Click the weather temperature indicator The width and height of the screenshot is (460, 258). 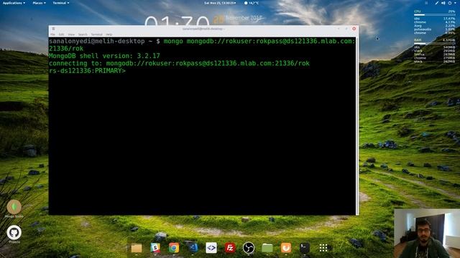(x=252, y=3)
